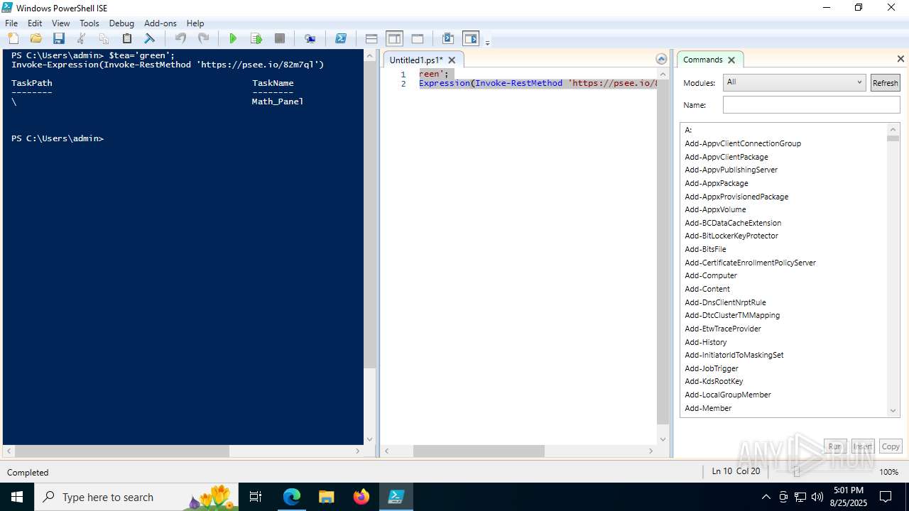Click the zoom slider in status bar

pyautogui.click(x=796, y=471)
